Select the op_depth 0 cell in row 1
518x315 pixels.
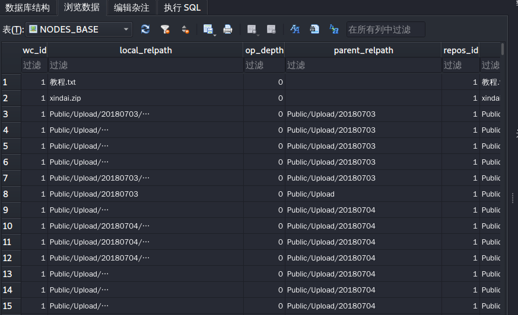pos(264,82)
